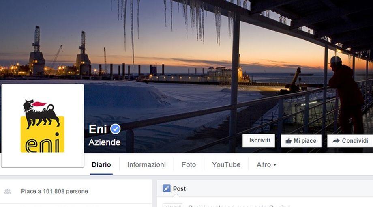Click the thumbs-up icon on Mi piace
373x207 pixels.
288,141
